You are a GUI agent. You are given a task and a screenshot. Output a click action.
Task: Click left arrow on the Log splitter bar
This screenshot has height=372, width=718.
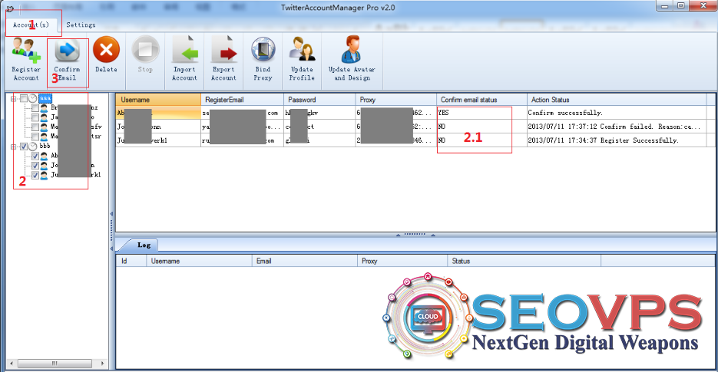pos(398,235)
